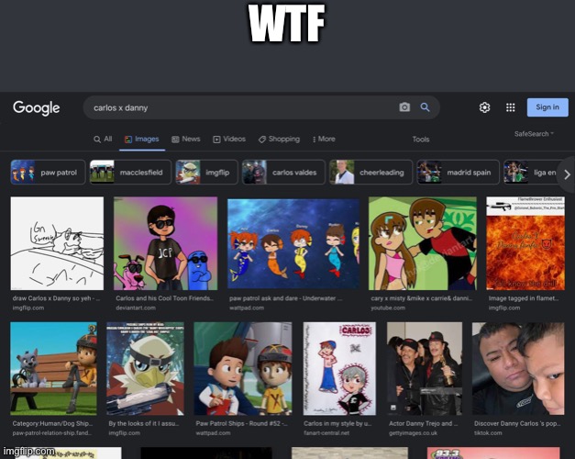
Task: Open the Discover Danny Carlos tiktok image
Action: [x=518, y=369]
